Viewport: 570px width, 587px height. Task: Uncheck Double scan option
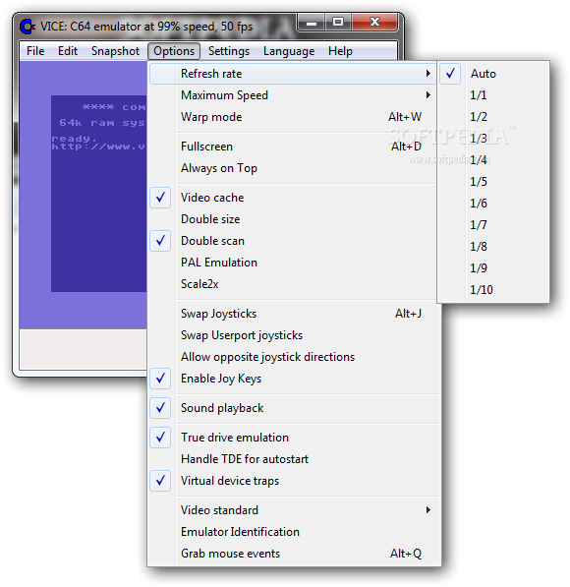pyautogui.click(x=293, y=241)
